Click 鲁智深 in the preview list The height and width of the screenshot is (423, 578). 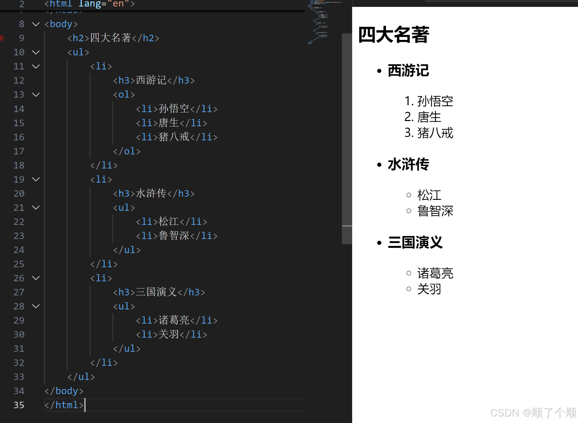coord(435,211)
